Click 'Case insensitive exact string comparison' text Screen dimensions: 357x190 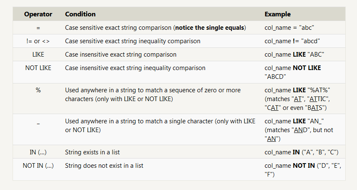121,55
